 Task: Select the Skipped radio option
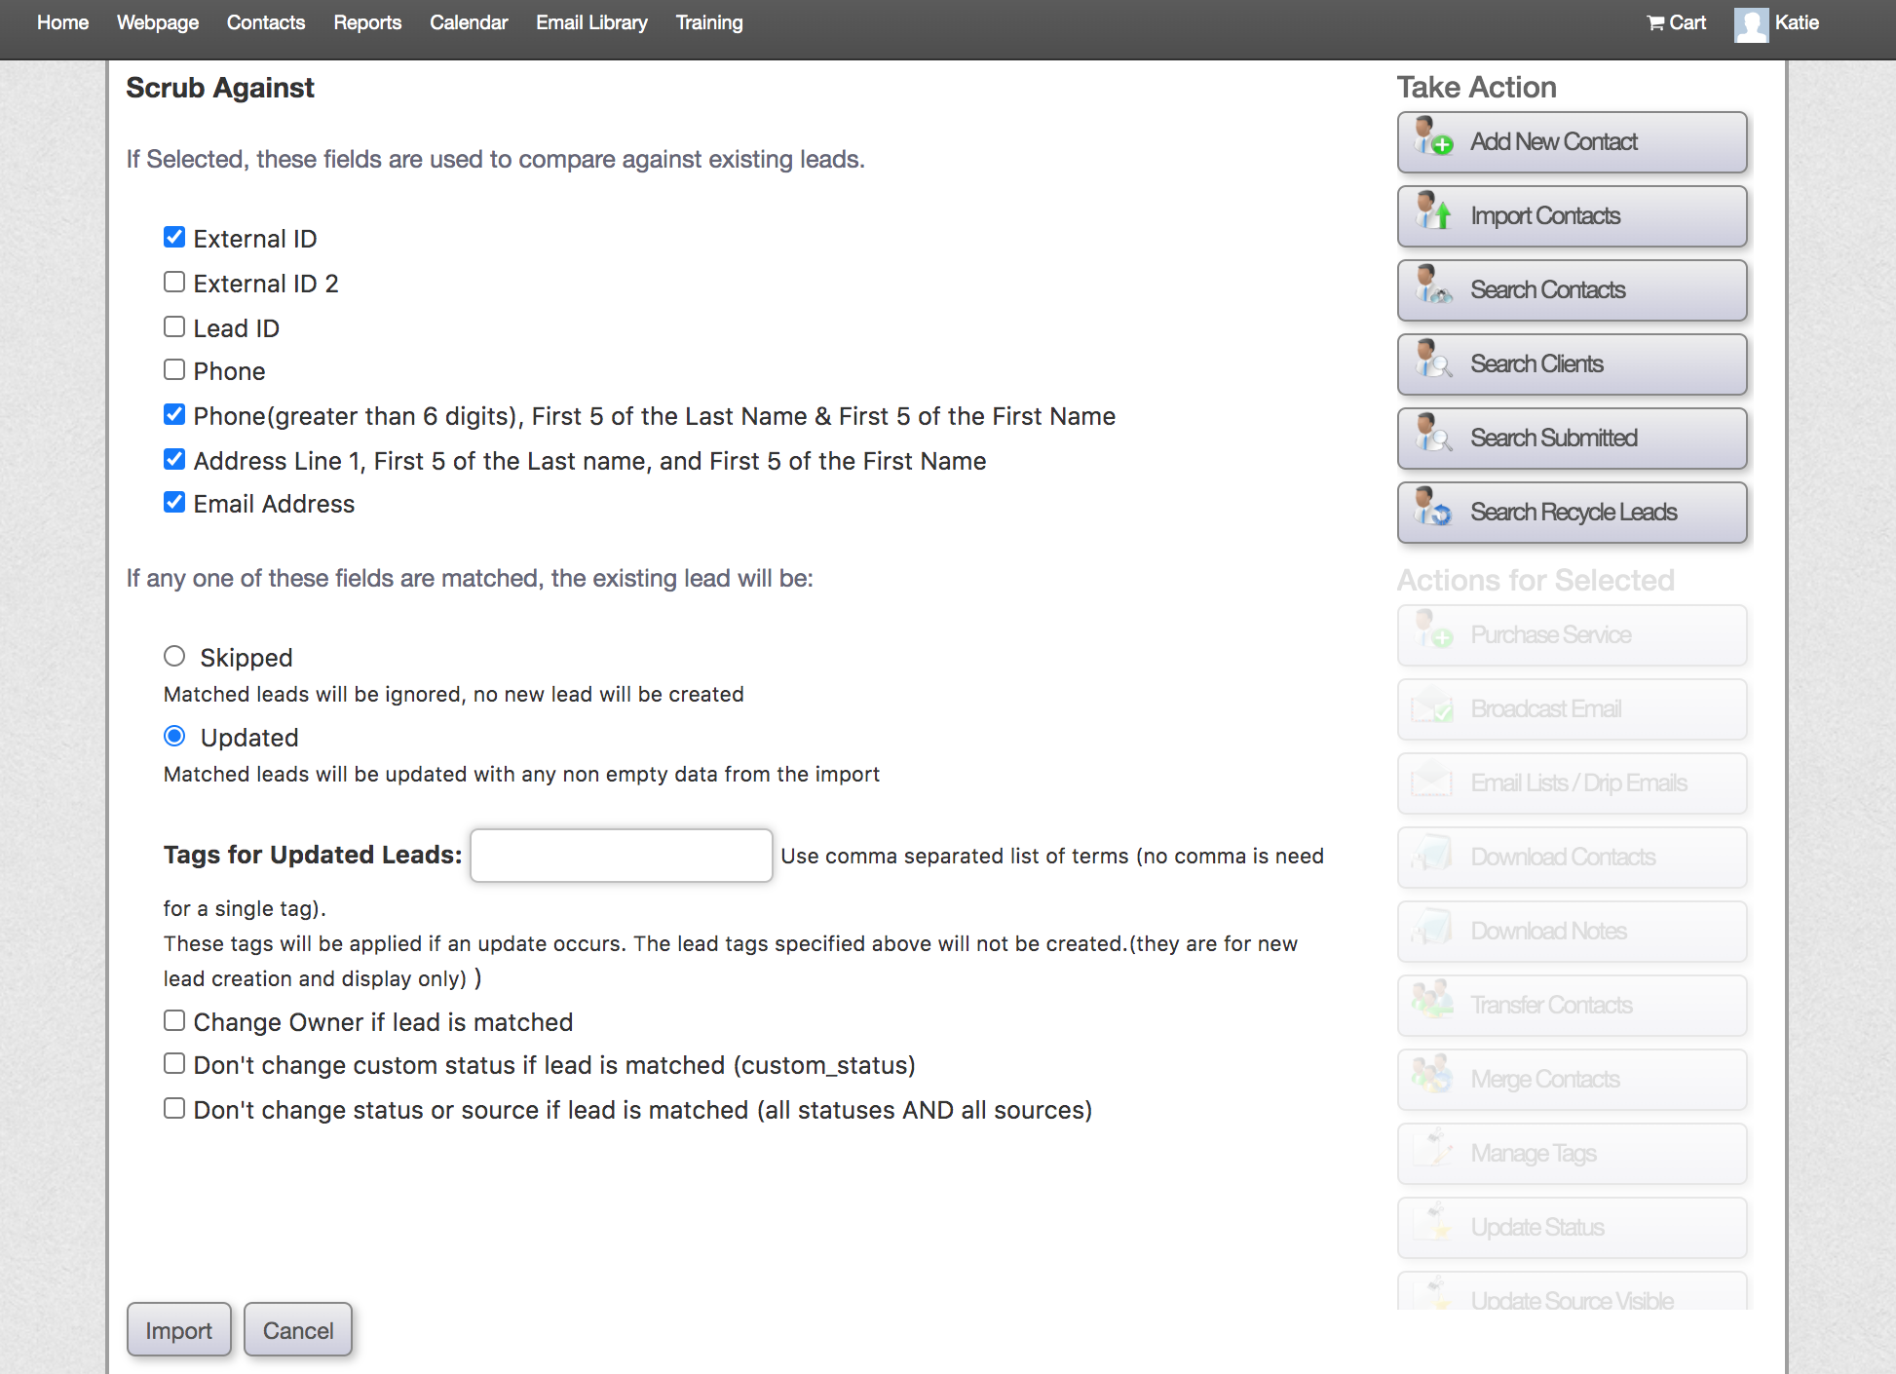(x=174, y=656)
